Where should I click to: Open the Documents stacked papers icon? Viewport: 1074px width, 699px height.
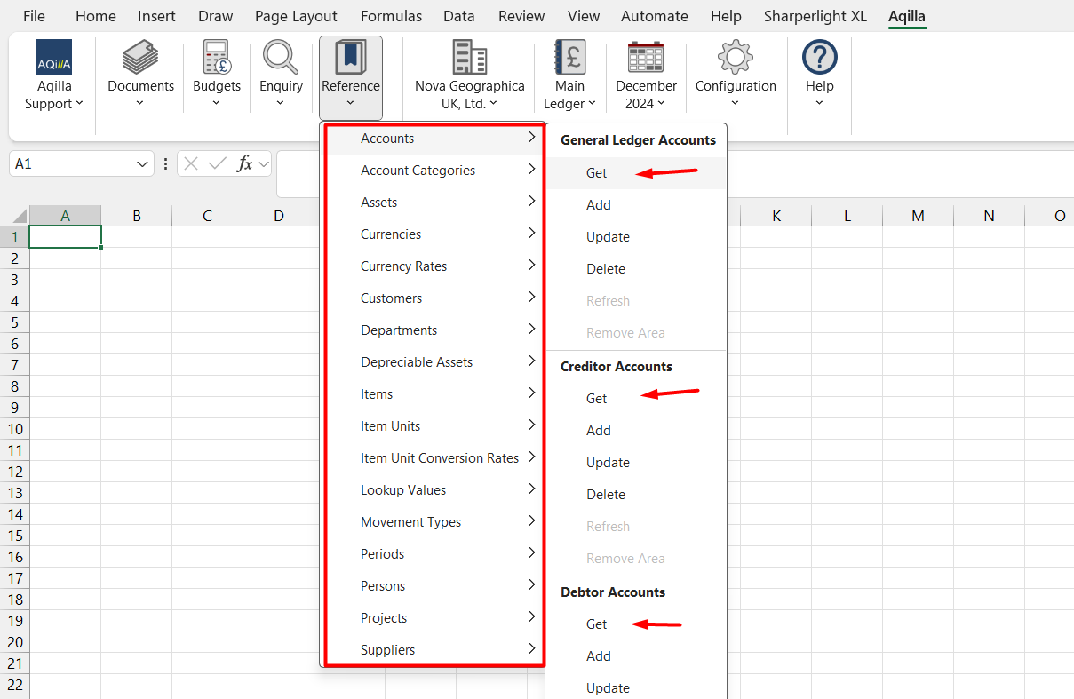click(140, 57)
